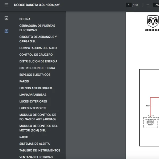The height and width of the screenshot is (159, 159).
Task: Open ESPEJOS ELECTRICOS section
Action: (35, 75)
